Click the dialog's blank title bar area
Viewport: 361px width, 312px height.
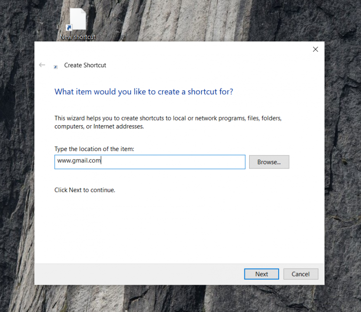188,49
